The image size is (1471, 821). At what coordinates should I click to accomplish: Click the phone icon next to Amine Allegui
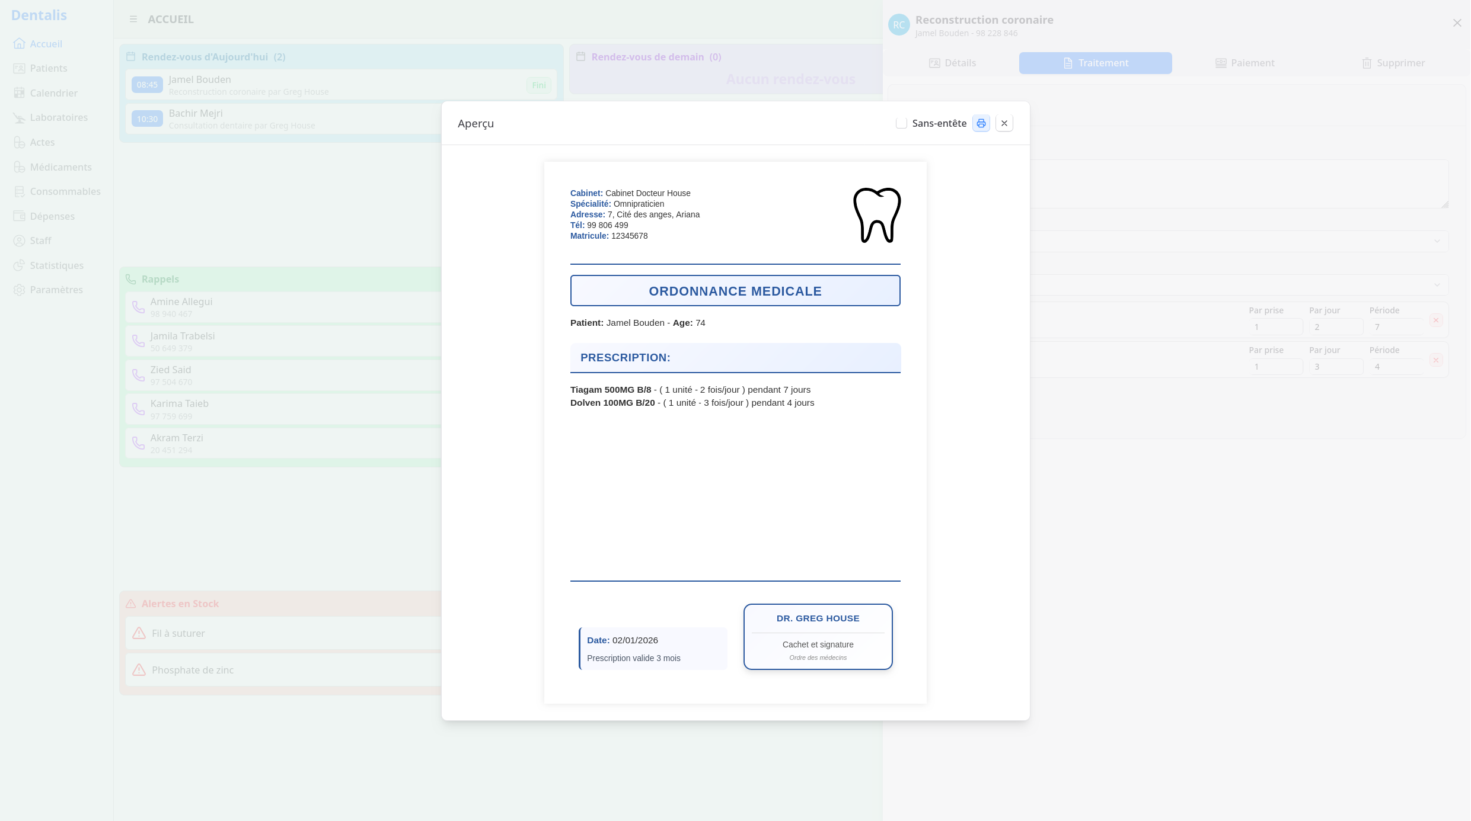[138, 307]
